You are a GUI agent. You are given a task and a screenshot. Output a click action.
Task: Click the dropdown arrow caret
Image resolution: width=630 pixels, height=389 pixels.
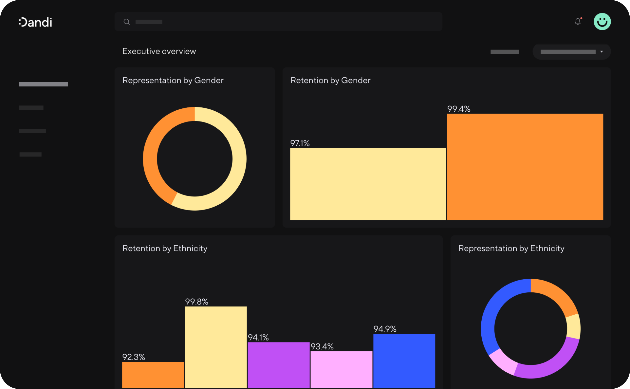pos(602,52)
